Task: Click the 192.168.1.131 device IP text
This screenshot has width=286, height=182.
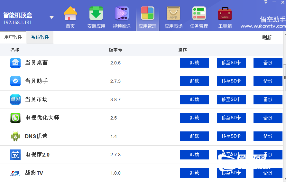Action: (x=17, y=23)
